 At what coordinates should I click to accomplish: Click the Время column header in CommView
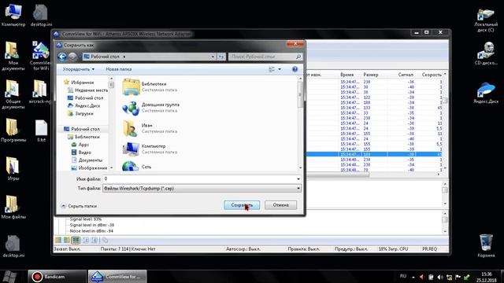tap(346, 75)
